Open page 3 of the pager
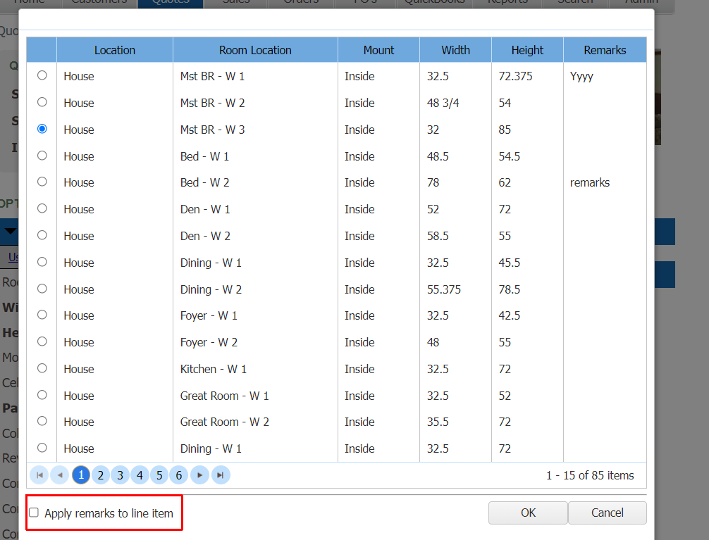Viewport: 709px width, 540px height. point(121,475)
